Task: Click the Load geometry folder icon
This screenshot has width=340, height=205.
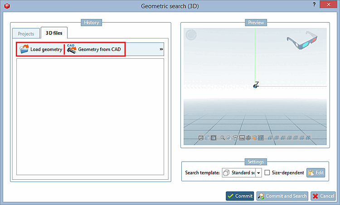Action: point(24,49)
